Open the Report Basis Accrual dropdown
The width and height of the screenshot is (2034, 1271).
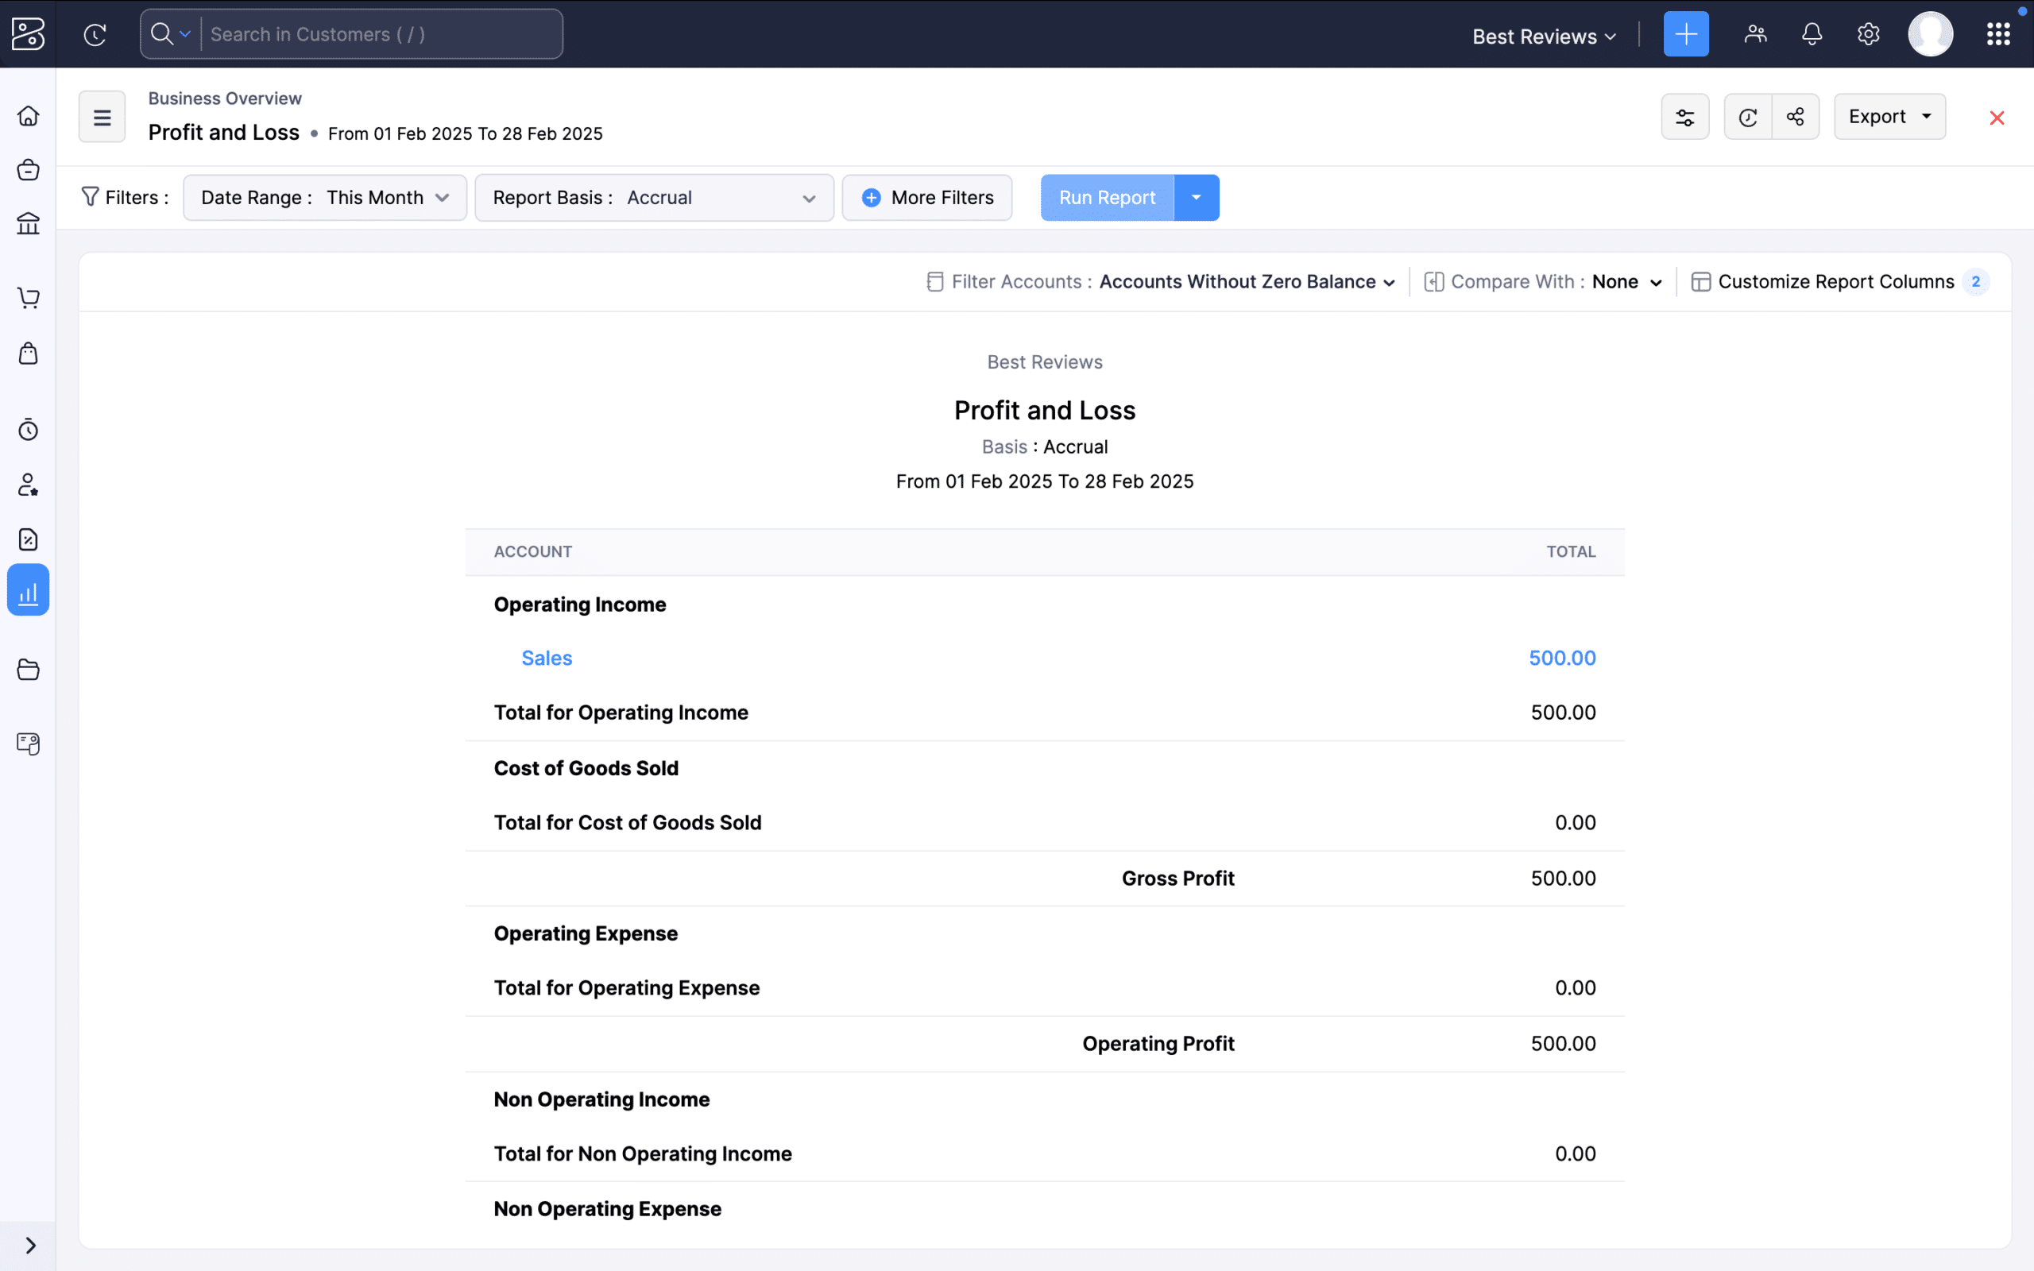click(x=721, y=198)
